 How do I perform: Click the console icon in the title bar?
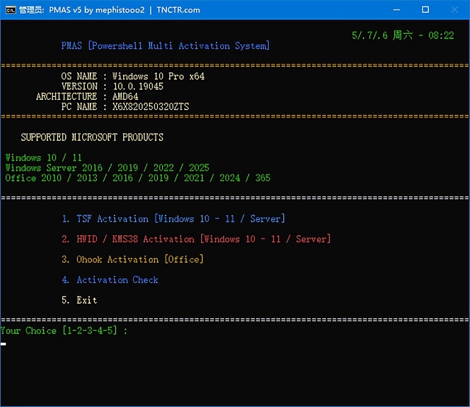pyautogui.click(x=11, y=10)
